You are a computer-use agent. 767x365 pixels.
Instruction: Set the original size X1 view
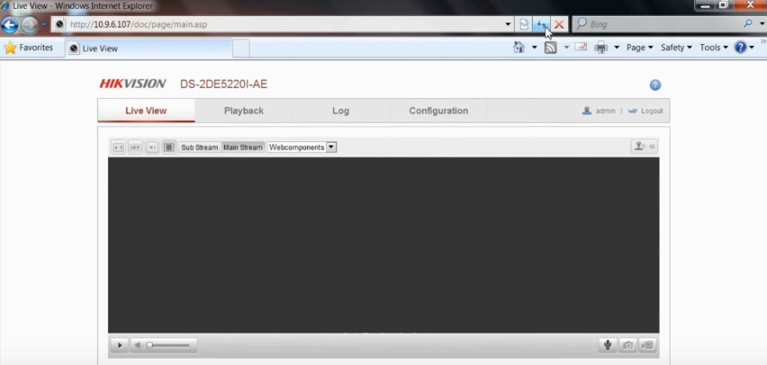(152, 147)
